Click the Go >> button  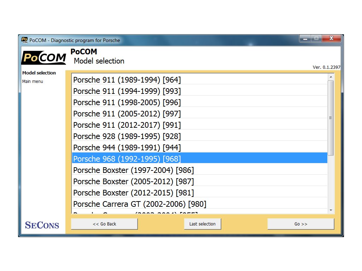301,224
